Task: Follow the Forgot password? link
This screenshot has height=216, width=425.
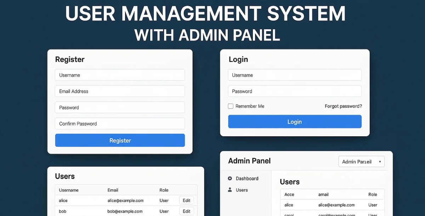Action: tap(343, 106)
